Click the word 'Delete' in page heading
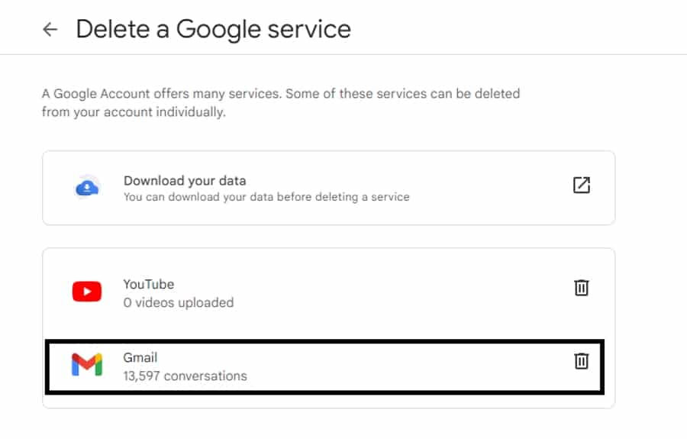Image resolution: width=687 pixels, height=439 pixels. tap(113, 29)
